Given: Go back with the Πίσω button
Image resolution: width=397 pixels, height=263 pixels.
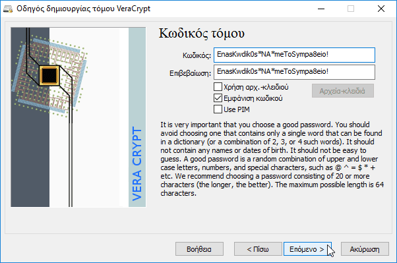Looking at the screenshot, I should pos(258,249).
